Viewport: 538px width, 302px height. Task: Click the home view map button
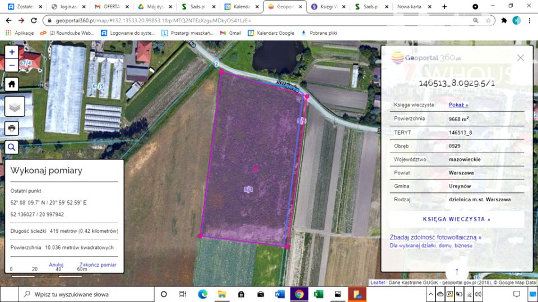pyautogui.click(x=12, y=84)
